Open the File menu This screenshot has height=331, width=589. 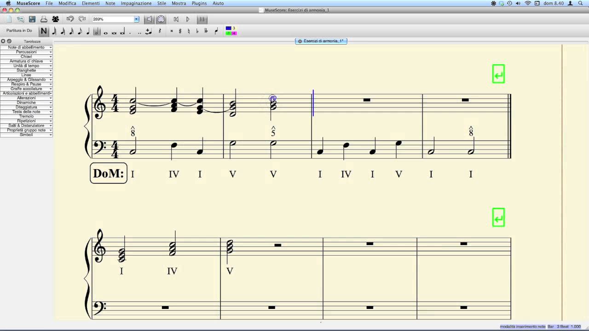(49, 3)
